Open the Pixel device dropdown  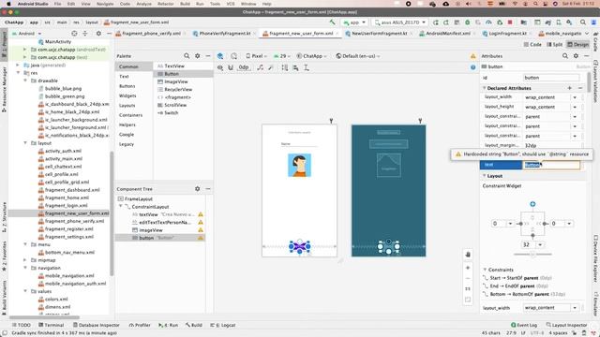coord(256,56)
